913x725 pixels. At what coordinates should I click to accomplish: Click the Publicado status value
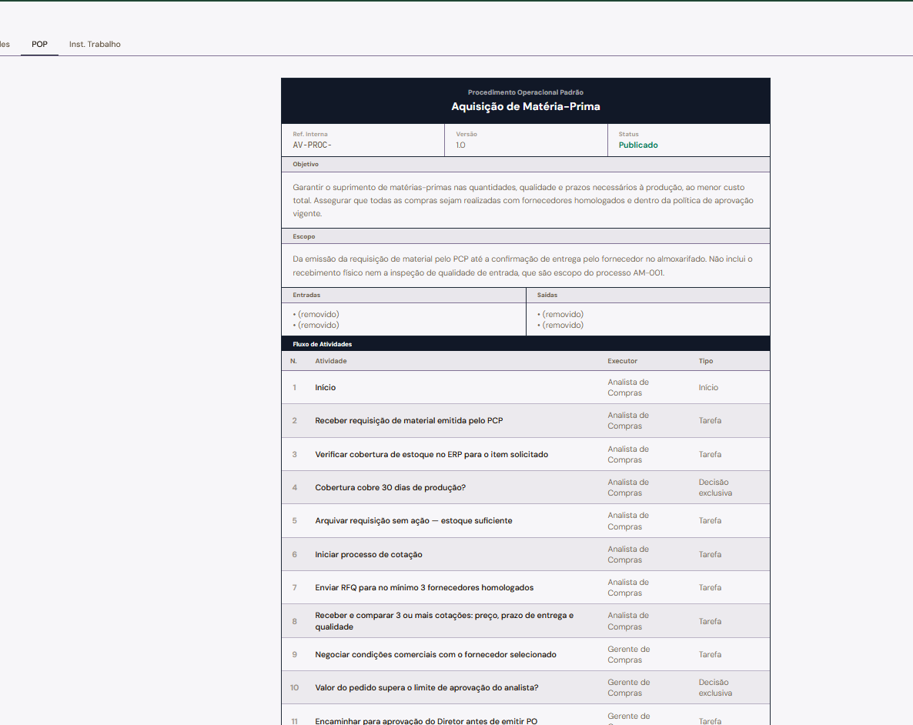638,145
